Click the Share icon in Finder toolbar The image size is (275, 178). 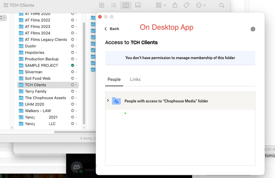click(x=175, y=5)
